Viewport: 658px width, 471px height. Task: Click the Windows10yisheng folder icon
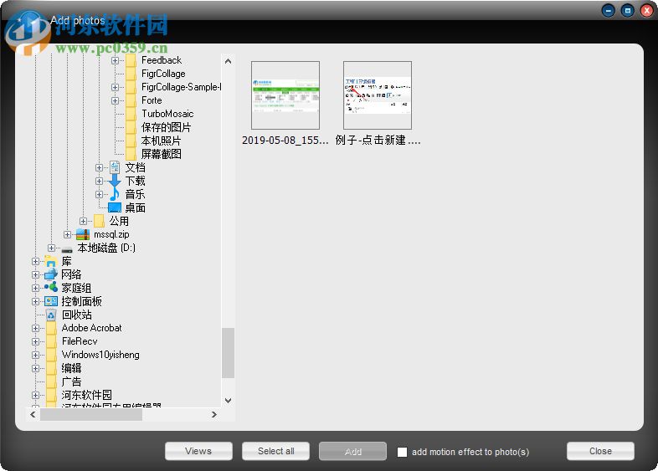(x=51, y=356)
